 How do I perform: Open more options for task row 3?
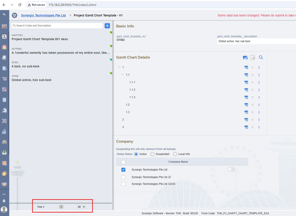pyautogui.click(x=259, y=127)
